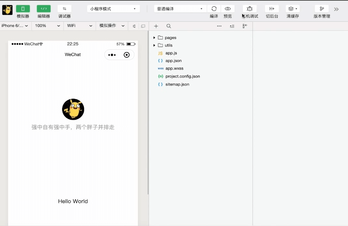Viewport: 348px width, 226px height.
Task: Click the mini program menu three-dots capsule button
Action: pyautogui.click(x=112, y=55)
